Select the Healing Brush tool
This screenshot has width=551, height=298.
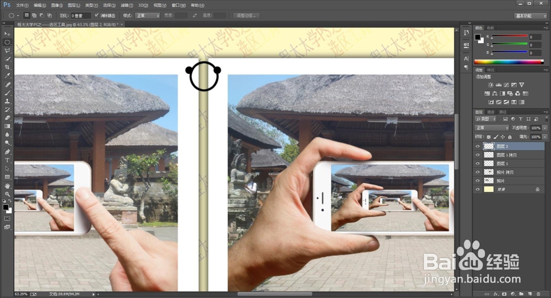point(7,85)
